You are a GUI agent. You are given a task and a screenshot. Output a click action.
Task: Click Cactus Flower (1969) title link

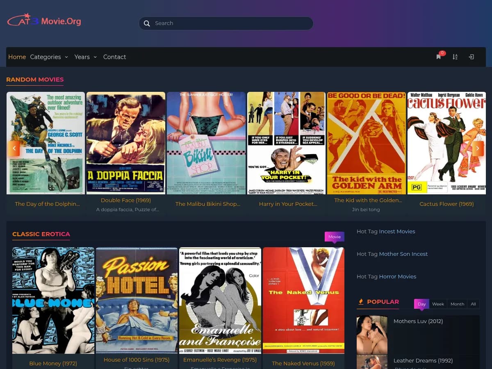tap(446, 204)
